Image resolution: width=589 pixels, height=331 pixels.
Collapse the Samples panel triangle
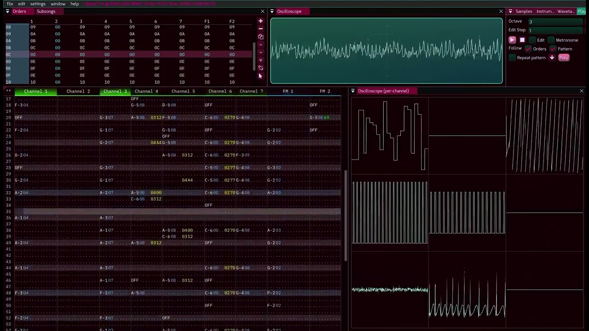[x=510, y=11]
